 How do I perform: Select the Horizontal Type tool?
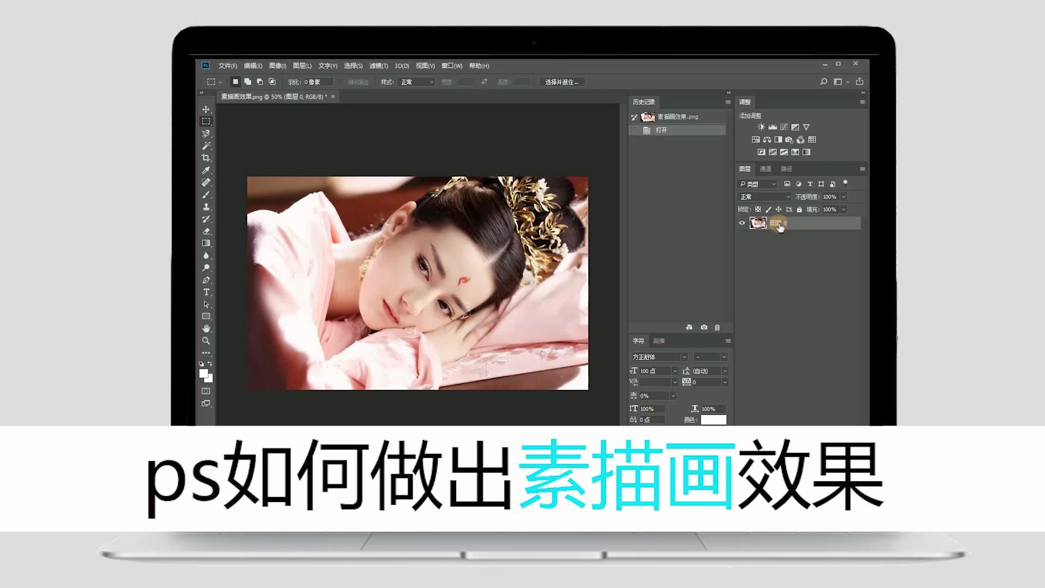(x=207, y=291)
